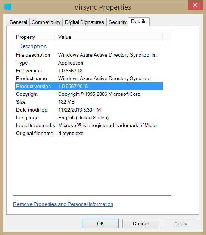Click value English (United States)
The image size is (206, 235).
pos(83,117)
